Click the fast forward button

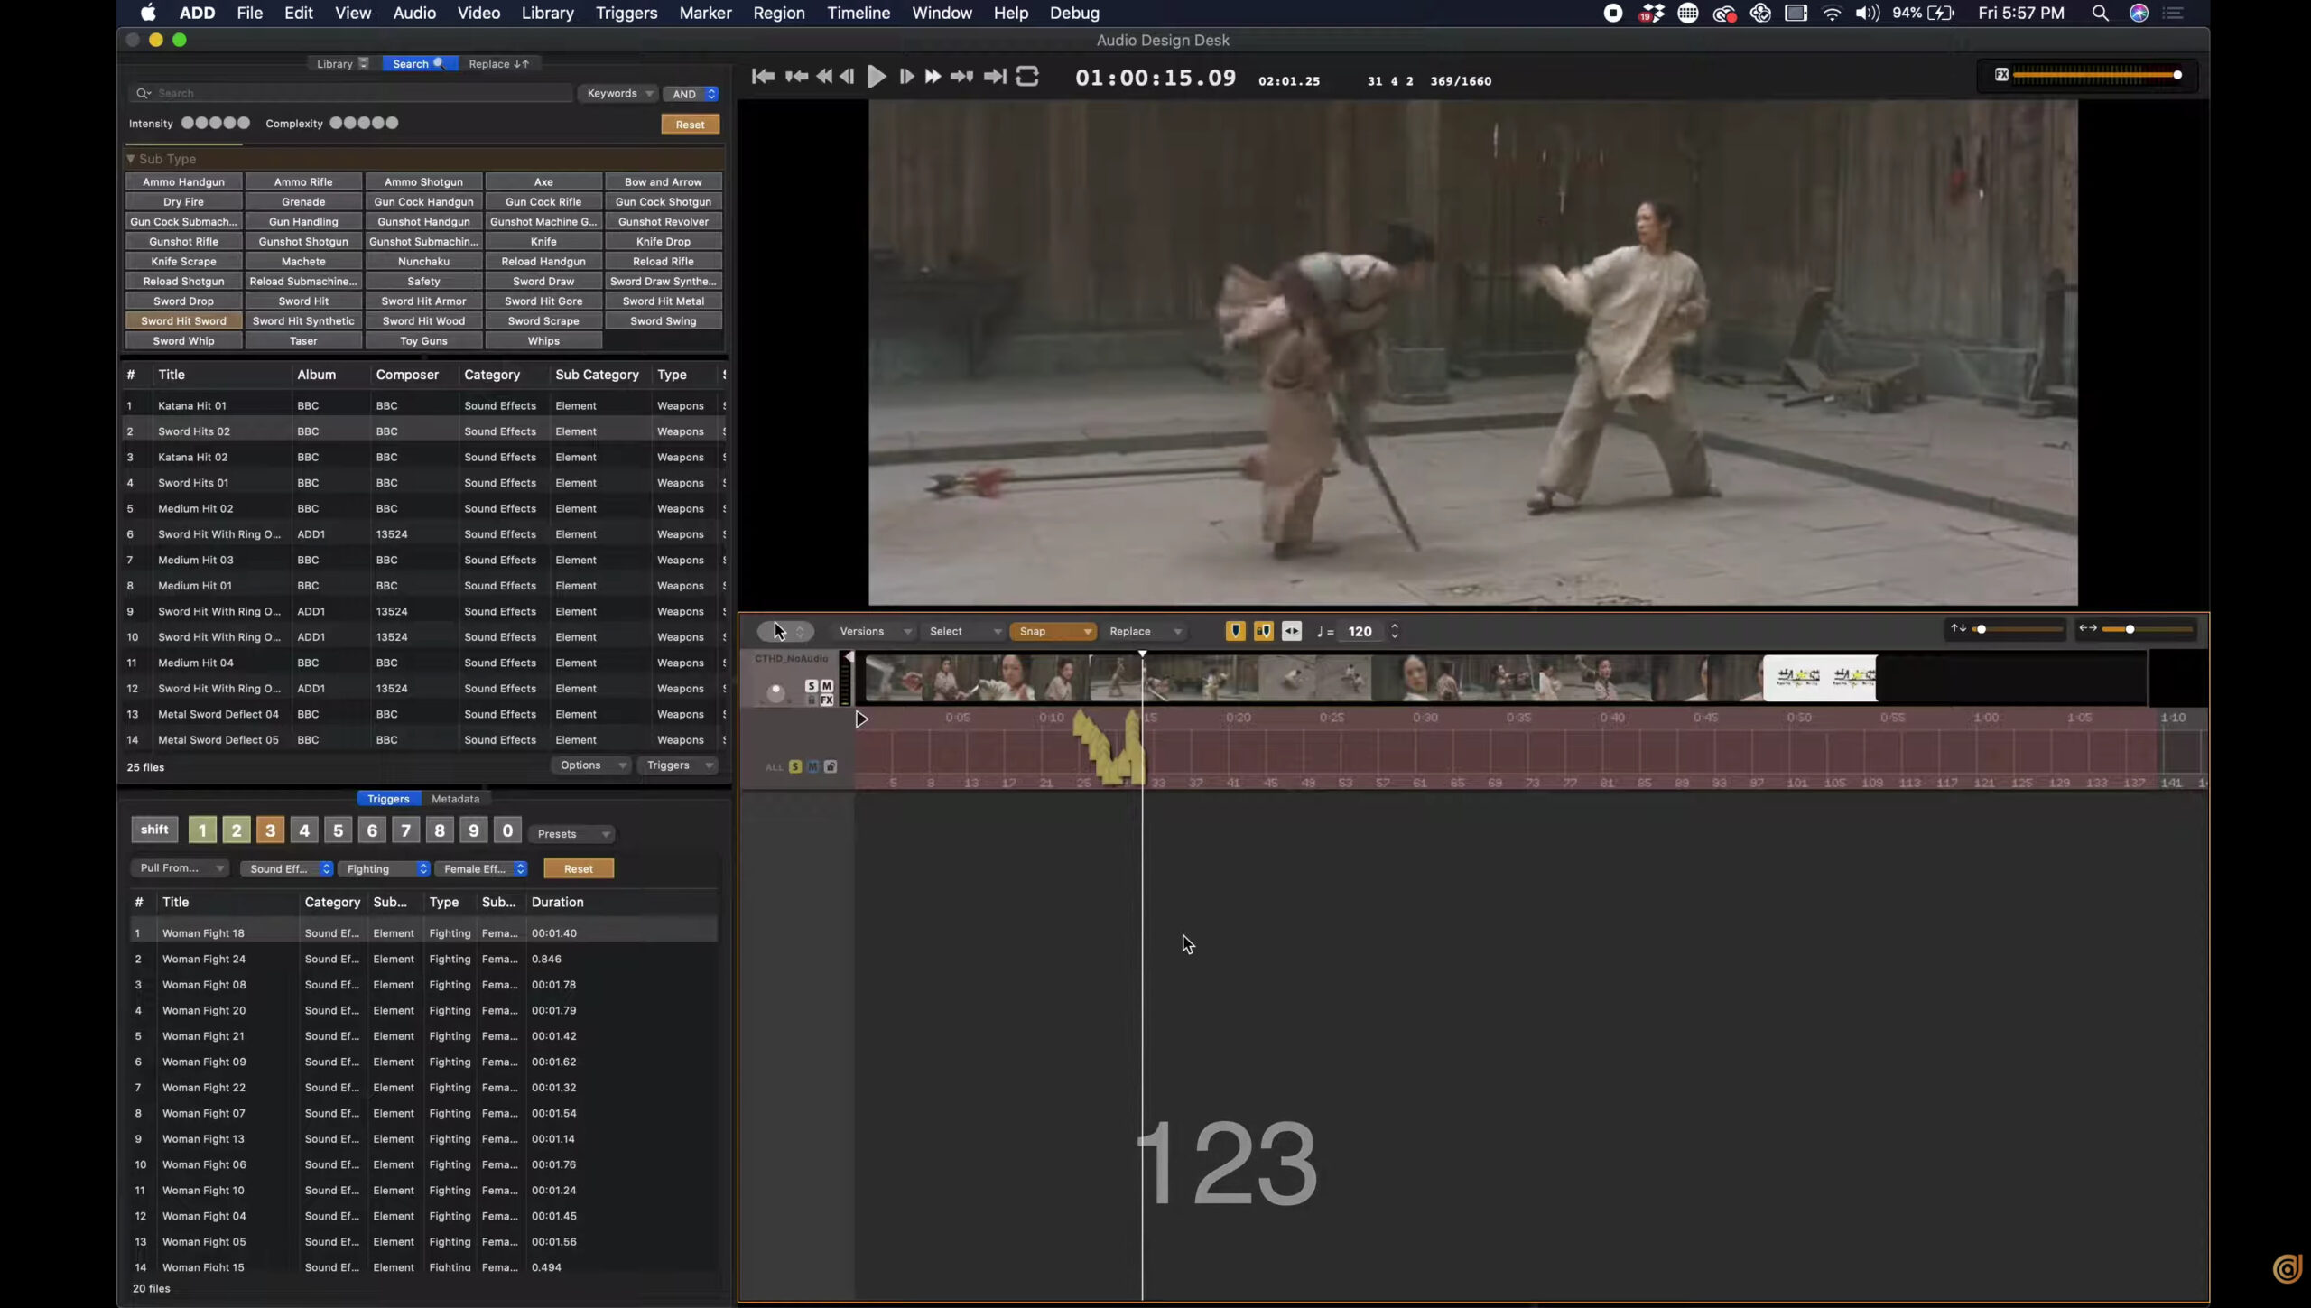[x=933, y=77]
